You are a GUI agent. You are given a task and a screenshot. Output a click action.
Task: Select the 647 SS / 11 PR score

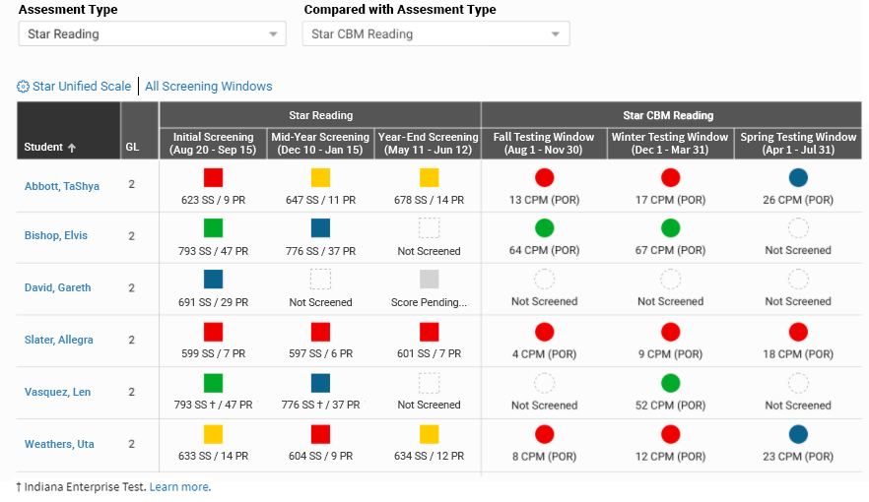coord(320,201)
